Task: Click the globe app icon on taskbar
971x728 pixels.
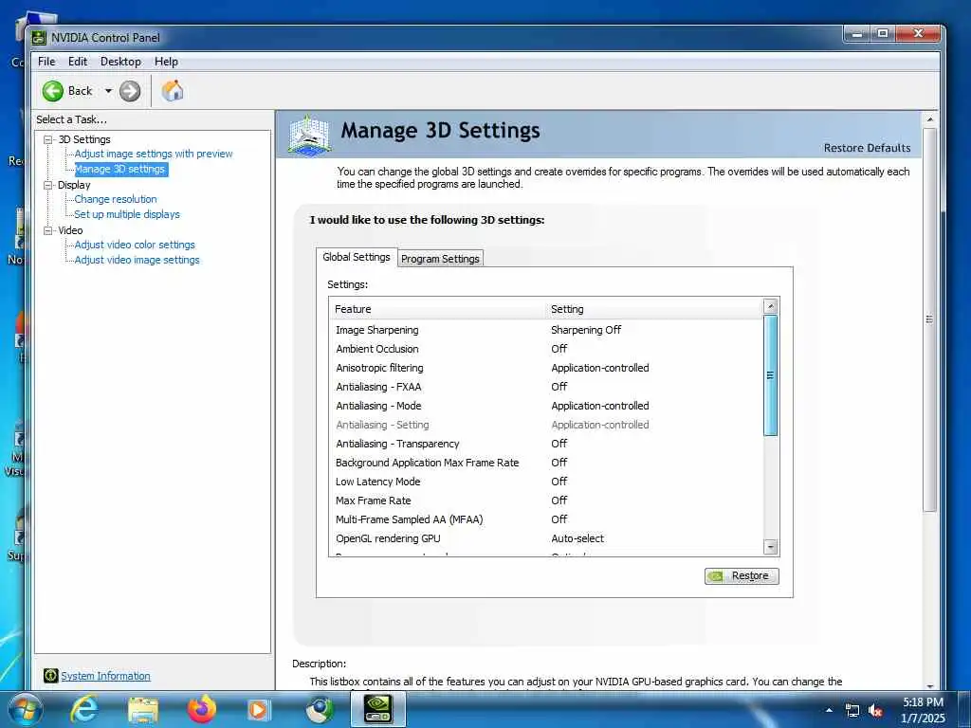Action: pyautogui.click(x=320, y=710)
